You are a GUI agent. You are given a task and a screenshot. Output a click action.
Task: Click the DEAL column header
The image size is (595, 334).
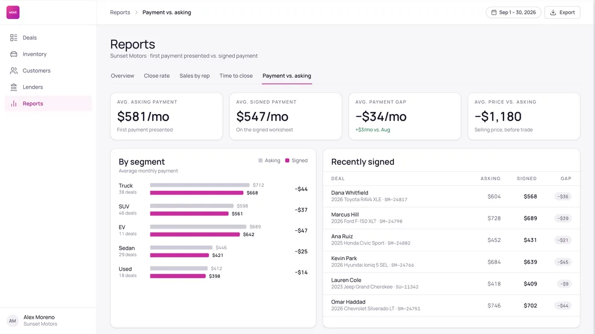pos(338,179)
